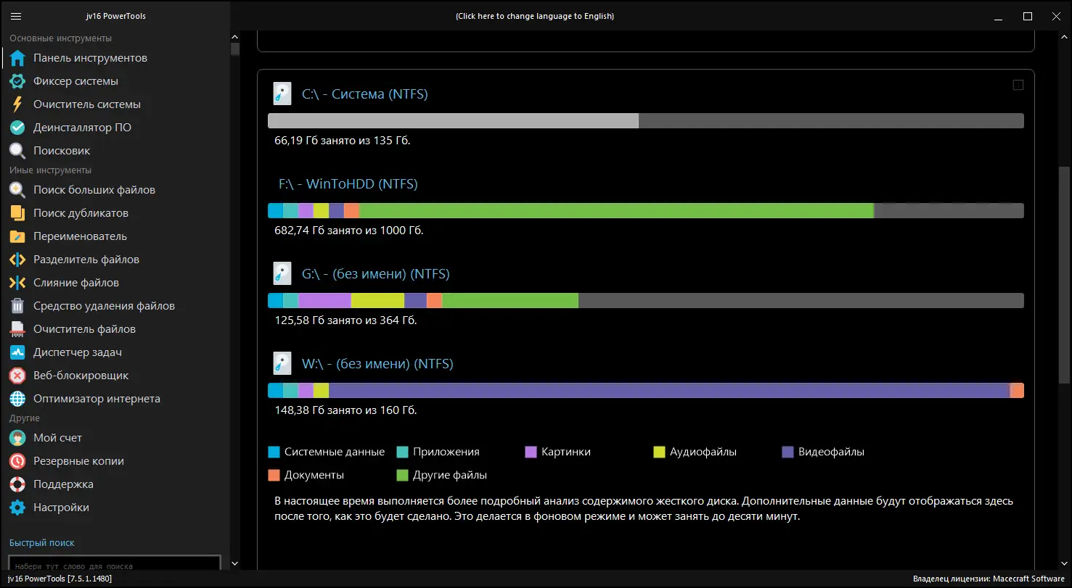This screenshot has width=1072, height=588.
Task: Click the Диспетчер задач monitor icon
Action: point(17,352)
